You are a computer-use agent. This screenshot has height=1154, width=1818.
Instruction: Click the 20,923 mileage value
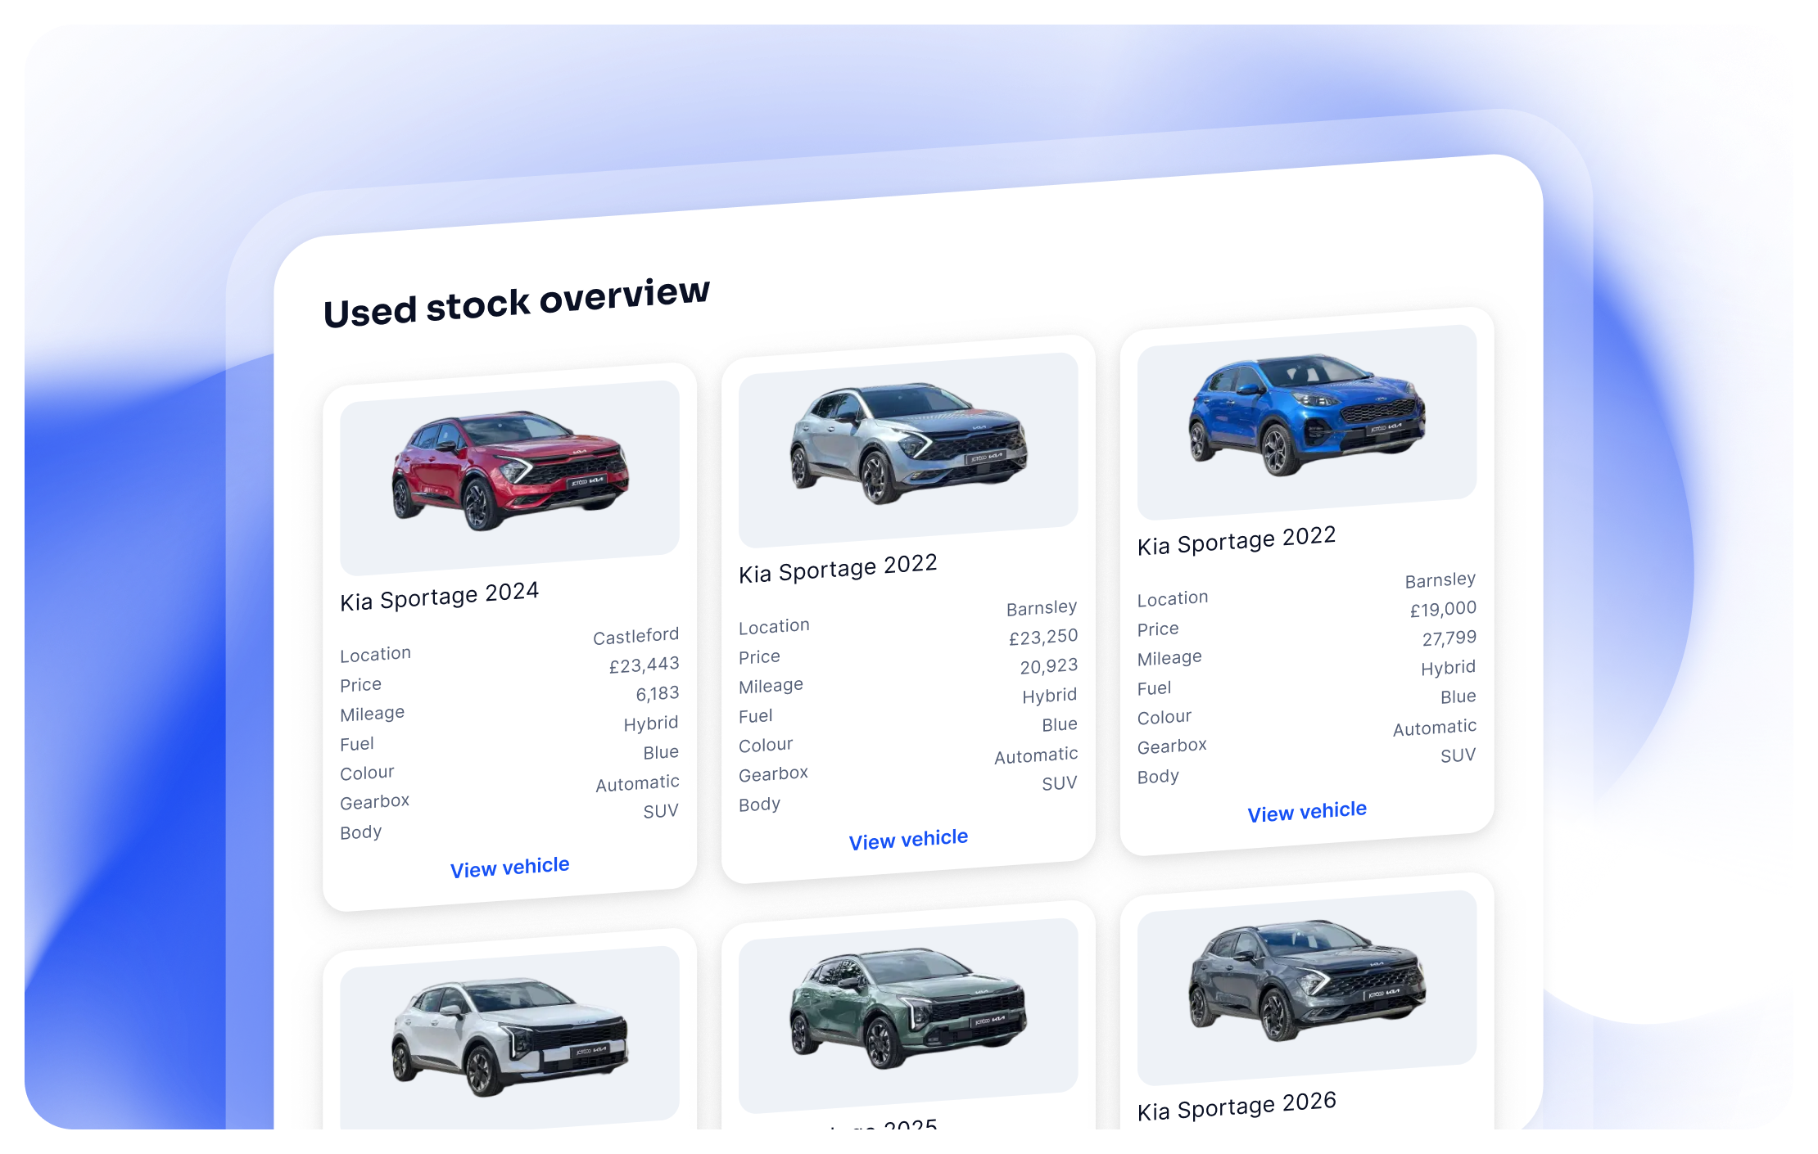point(1048,666)
